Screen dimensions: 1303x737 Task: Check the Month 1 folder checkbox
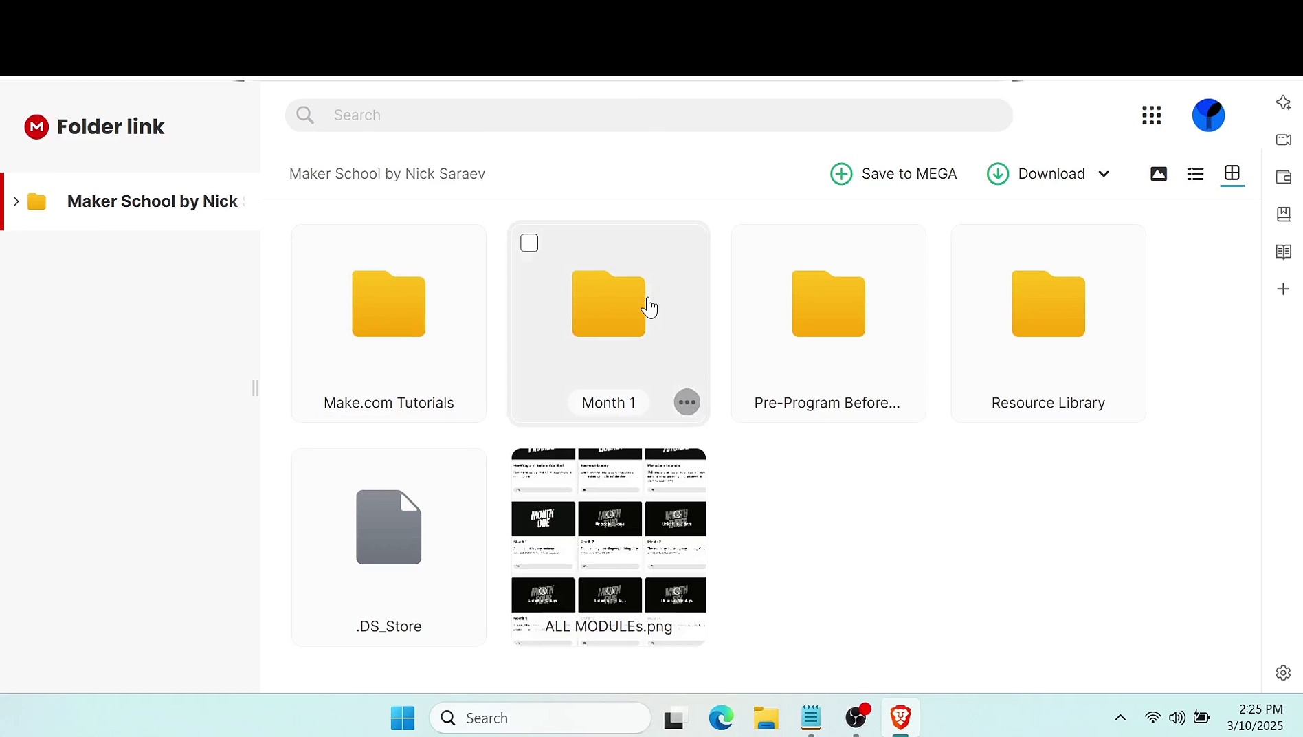pos(529,243)
